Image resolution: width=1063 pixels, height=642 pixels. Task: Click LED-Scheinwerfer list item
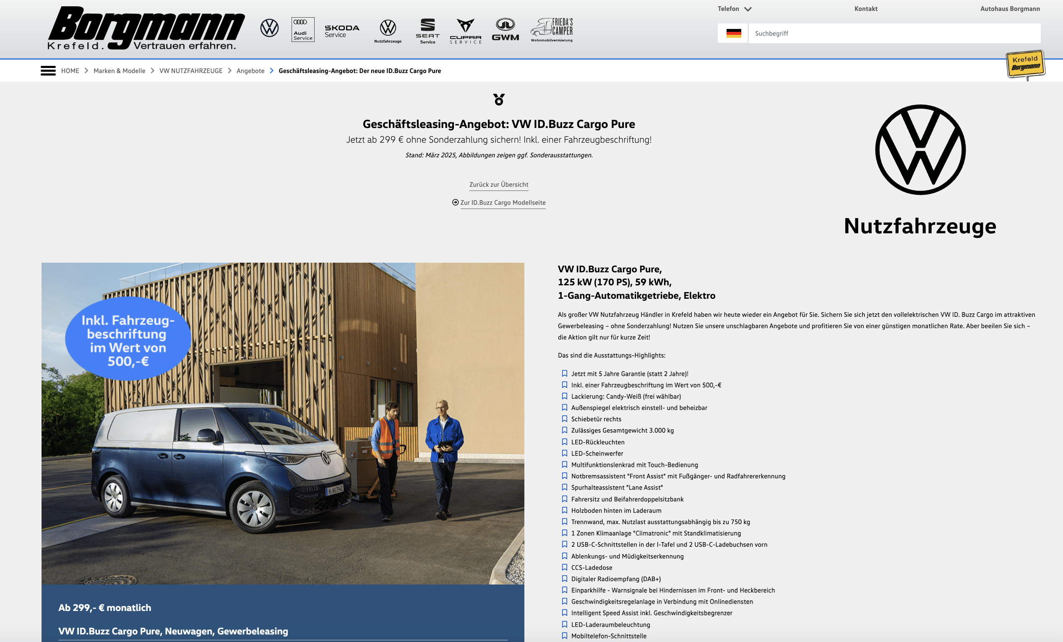pos(597,454)
